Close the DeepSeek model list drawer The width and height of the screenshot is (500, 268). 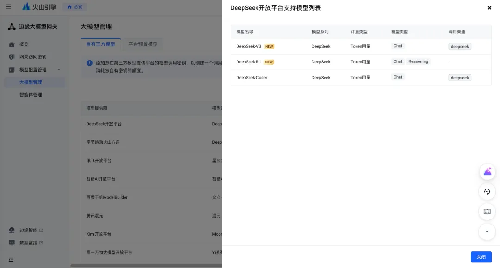point(489,8)
